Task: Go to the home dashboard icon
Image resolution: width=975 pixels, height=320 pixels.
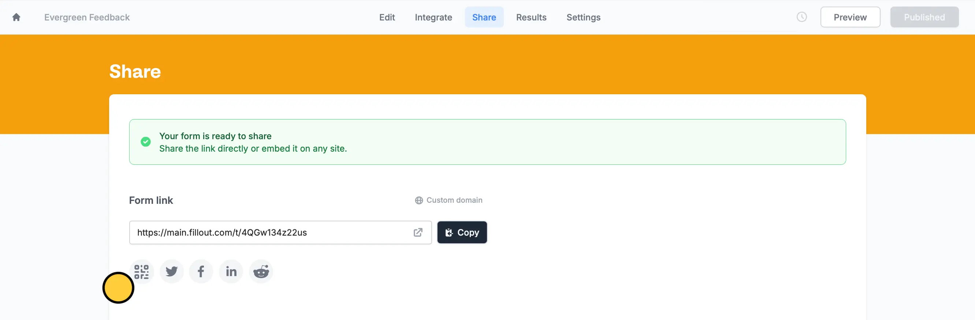Action: coord(16,17)
